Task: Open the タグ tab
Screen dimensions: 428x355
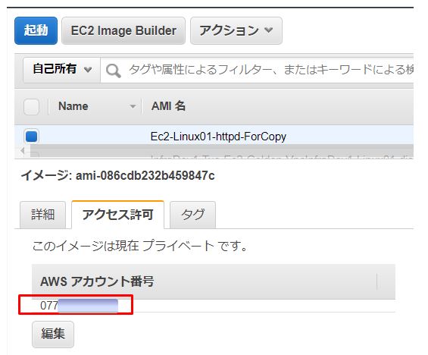Action: [x=192, y=215]
